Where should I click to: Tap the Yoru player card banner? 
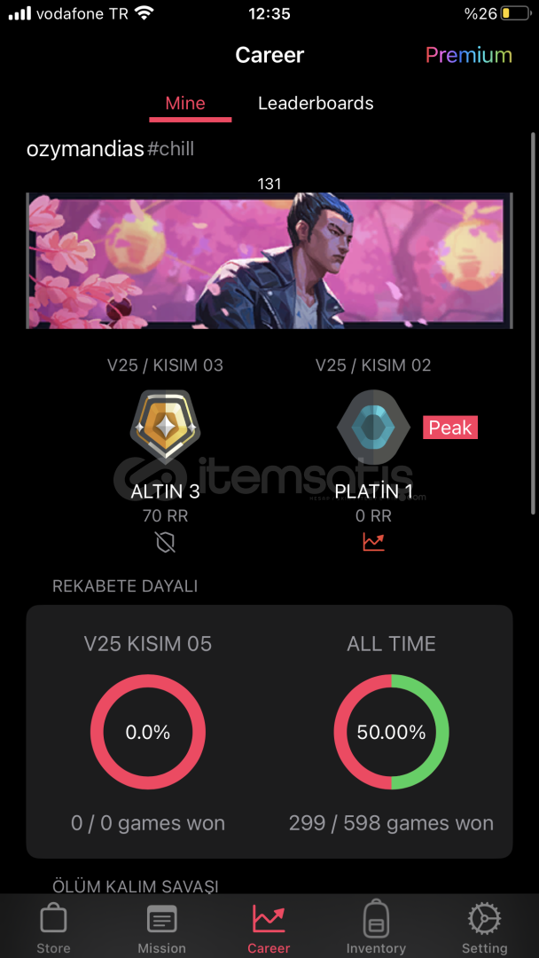pos(269,261)
